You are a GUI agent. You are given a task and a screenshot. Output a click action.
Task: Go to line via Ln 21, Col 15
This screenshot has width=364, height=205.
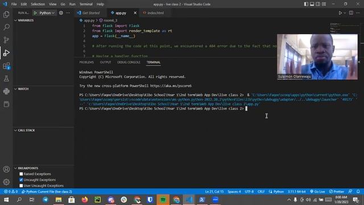214,191
